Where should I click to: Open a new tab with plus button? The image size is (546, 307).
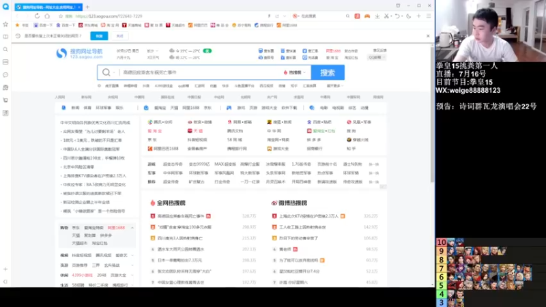(x=87, y=7)
